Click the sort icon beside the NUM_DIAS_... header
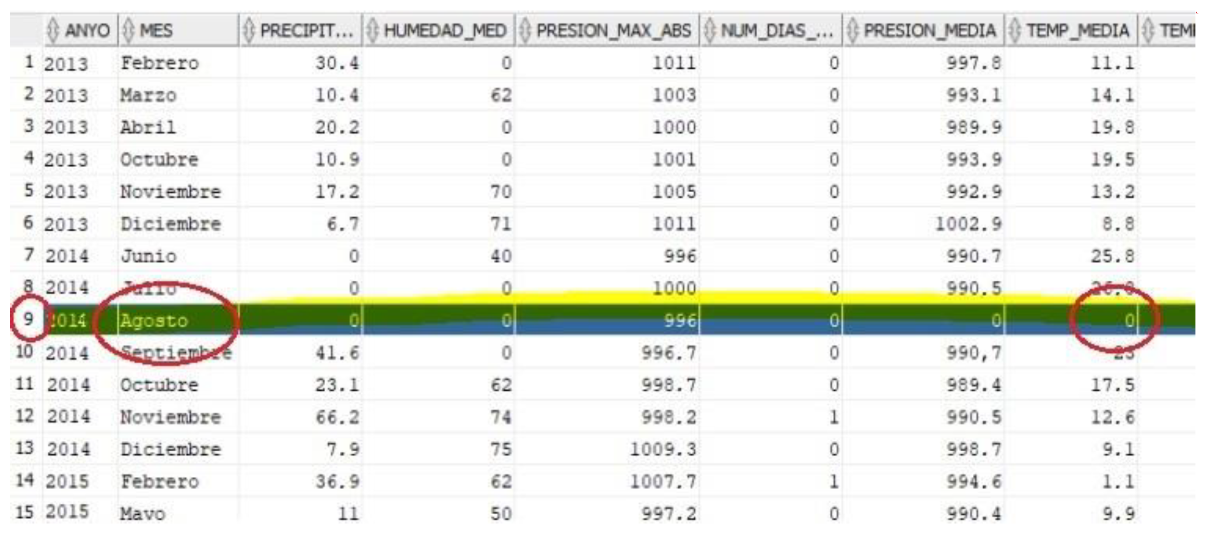Viewport: 1210px width, 534px height. click(x=709, y=30)
